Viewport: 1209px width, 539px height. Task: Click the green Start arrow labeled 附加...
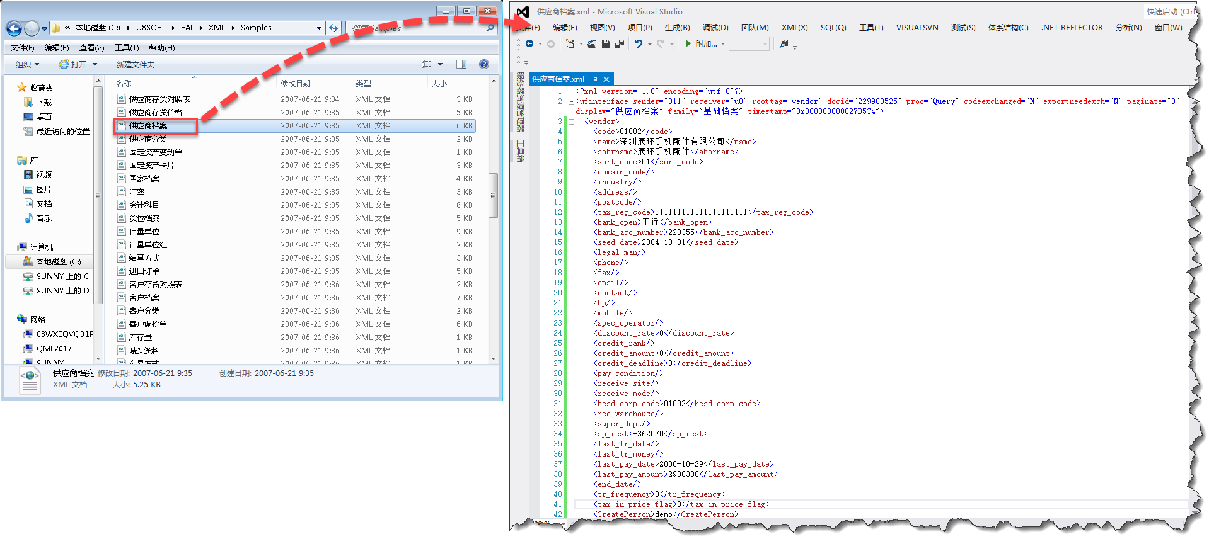(x=688, y=44)
